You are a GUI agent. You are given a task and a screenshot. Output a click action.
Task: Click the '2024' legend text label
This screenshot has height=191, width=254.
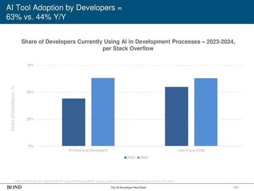coord(144,157)
